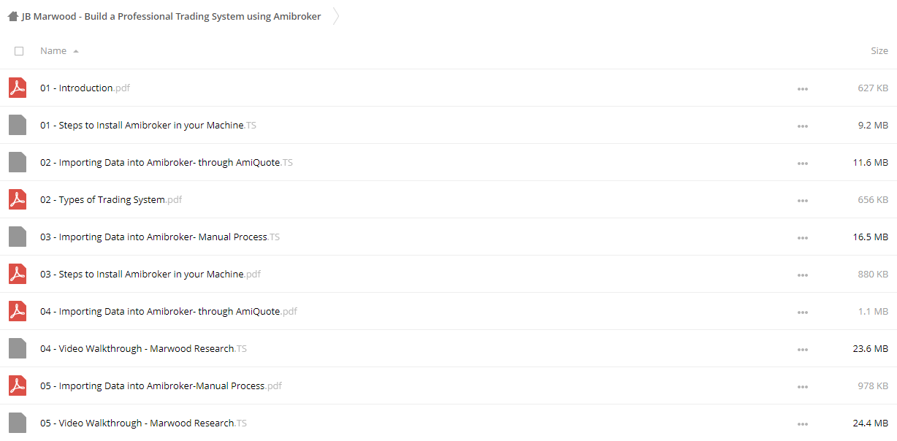The height and width of the screenshot is (441, 897).
Task: Open three-dot menu for 05 - Video Walkthrough.TS
Action: (803, 424)
